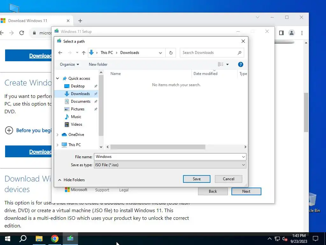The height and width of the screenshot is (245, 326).
Task: Open the notifications action center
Action: (315, 239)
